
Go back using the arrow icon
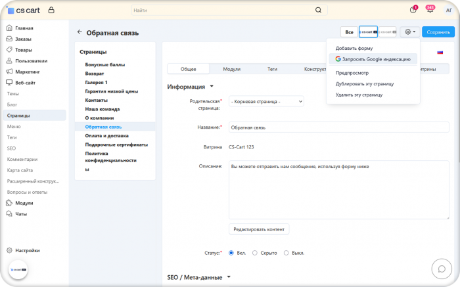pyautogui.click(x=80, y=32)
